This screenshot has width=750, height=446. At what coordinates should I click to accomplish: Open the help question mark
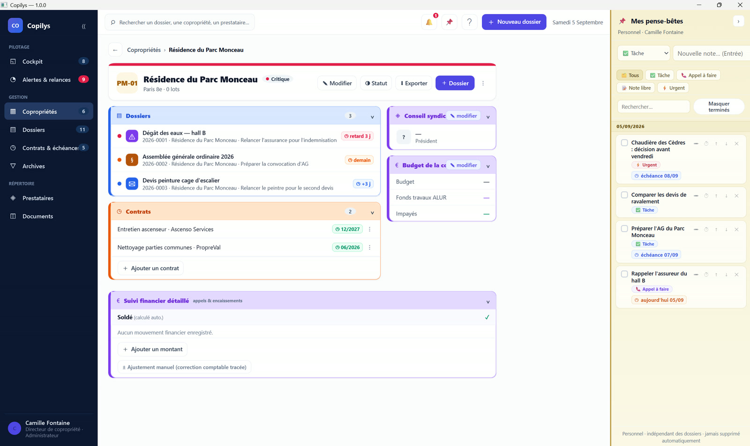(470, 22)
